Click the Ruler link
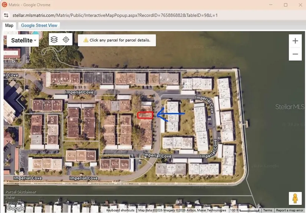306x213 pixels. coord(10,197)
